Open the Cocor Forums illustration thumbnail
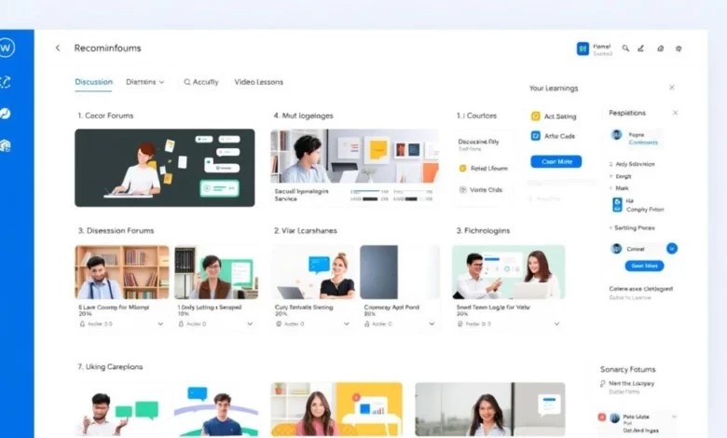Image resolution: width=727 pixels, height=438 pixels. pyautogui.click(x=164, y=168)
